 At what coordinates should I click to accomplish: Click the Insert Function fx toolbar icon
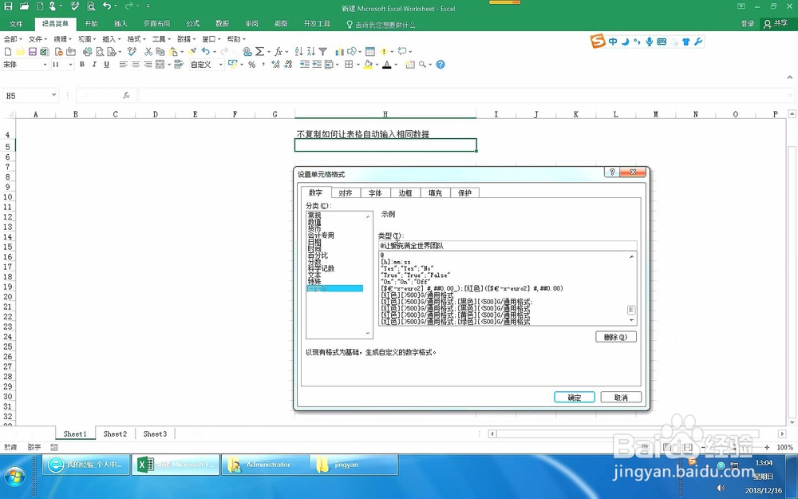pyautogui.click(x=279, y=51)
